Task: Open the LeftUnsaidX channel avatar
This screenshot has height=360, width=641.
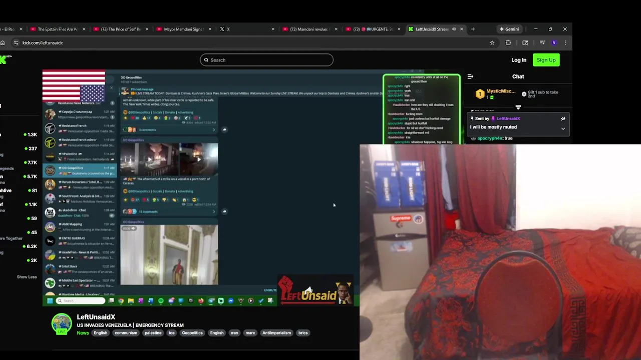Action: click(62, 323)
